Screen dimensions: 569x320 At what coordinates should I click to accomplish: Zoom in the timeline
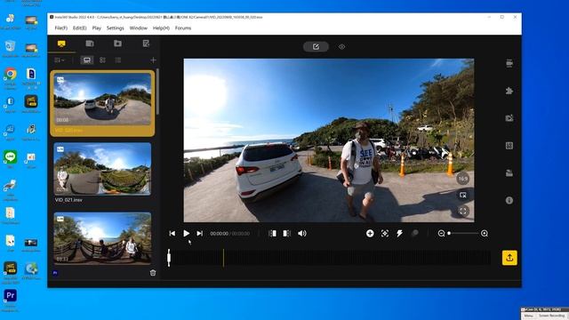click(484, 233)
